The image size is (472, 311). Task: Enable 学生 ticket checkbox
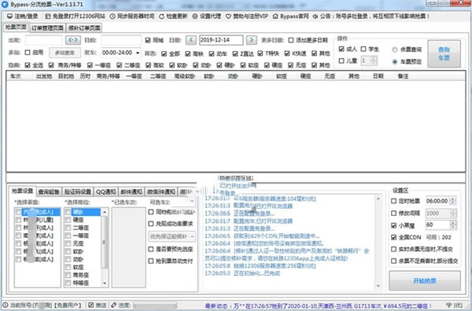point(363,49)
